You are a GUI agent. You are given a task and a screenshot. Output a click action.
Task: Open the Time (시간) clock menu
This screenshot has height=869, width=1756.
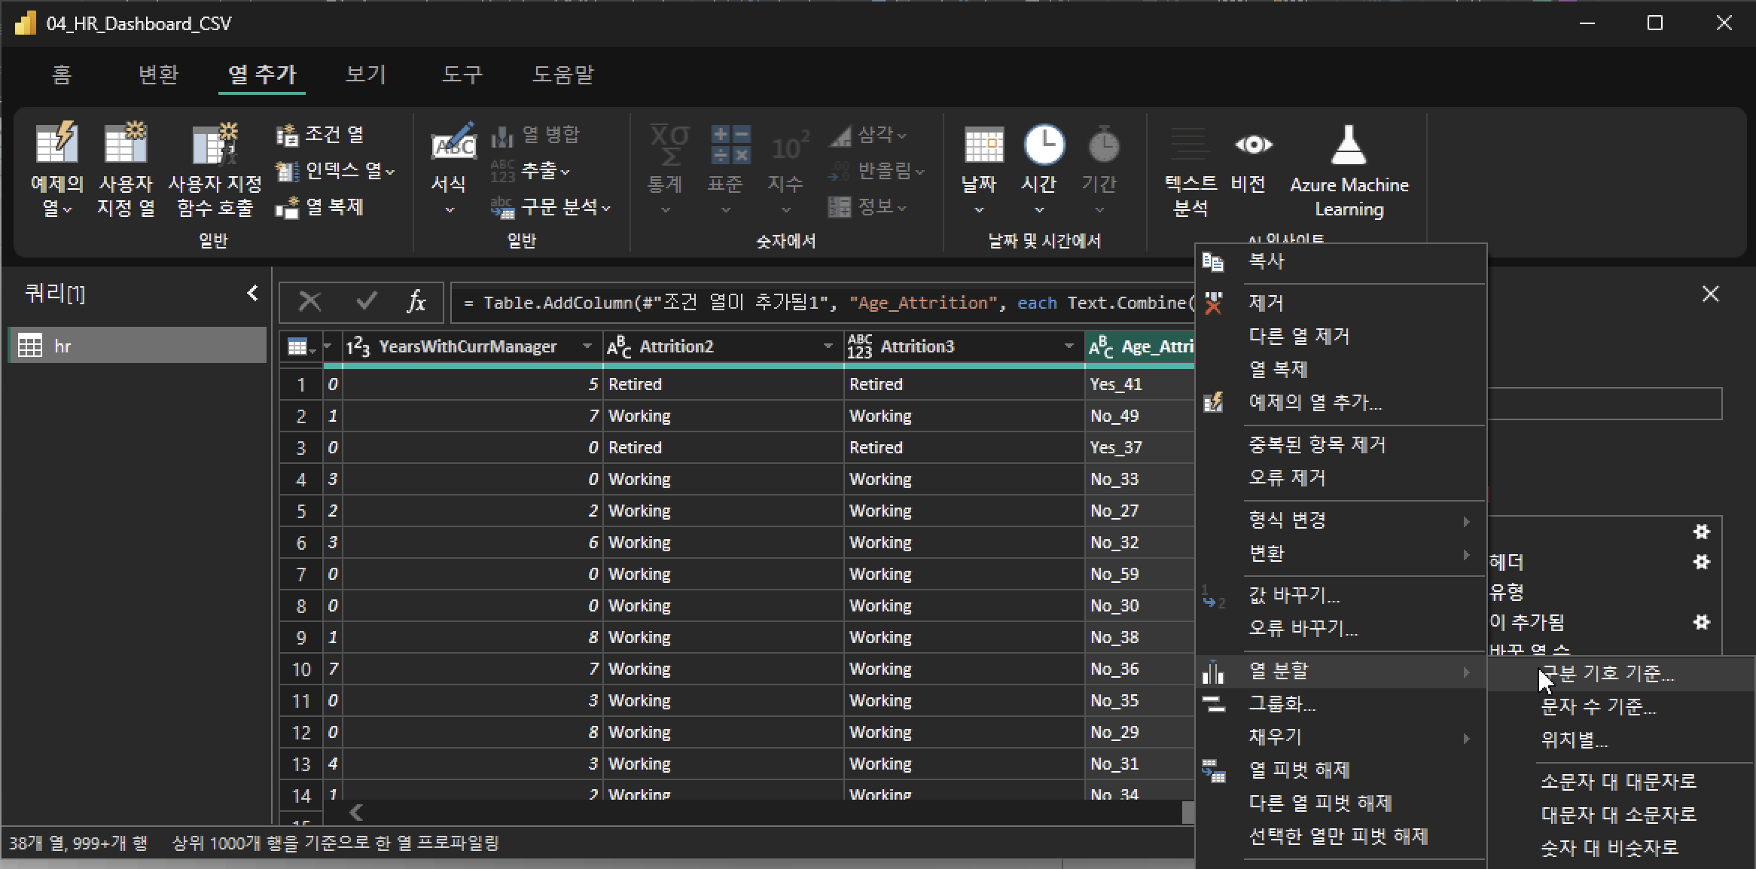1043,146
